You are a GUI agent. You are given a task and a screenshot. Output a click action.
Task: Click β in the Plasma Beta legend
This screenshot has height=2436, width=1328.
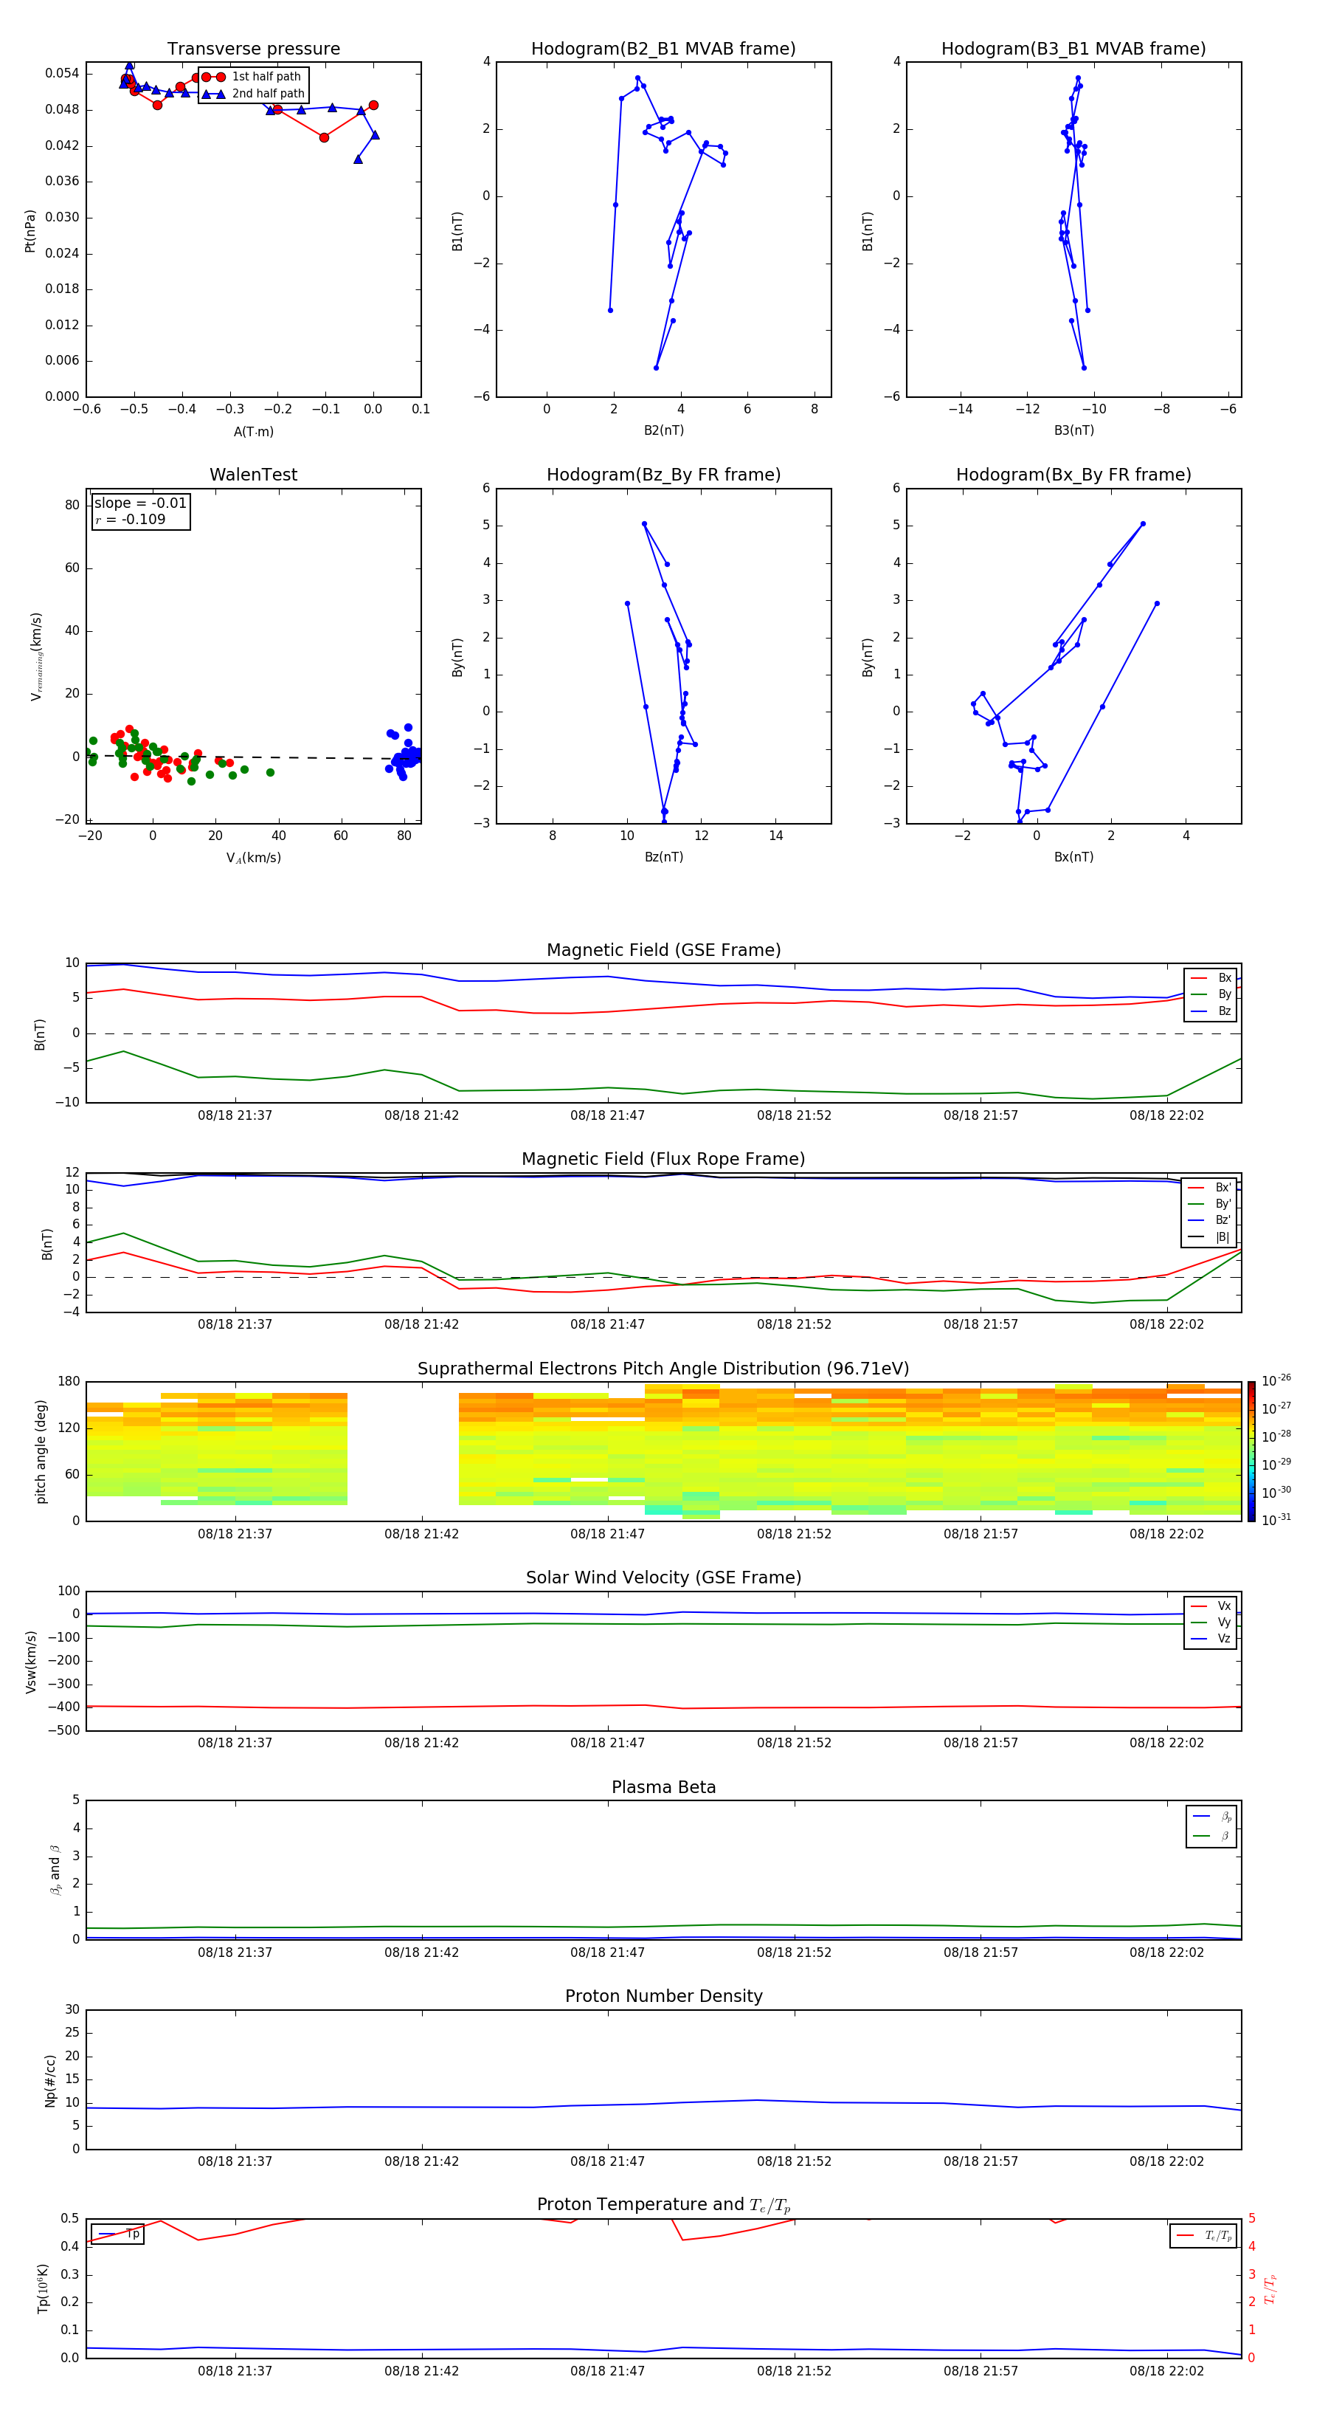1211,1836
